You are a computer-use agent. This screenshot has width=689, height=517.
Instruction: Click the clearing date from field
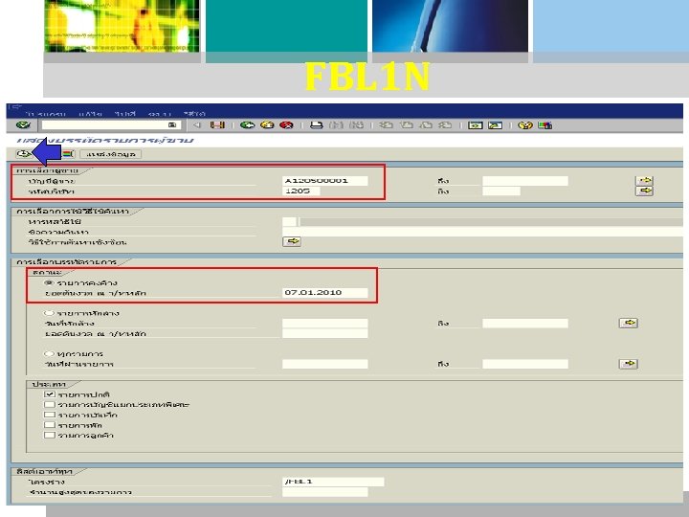(325, 324)
